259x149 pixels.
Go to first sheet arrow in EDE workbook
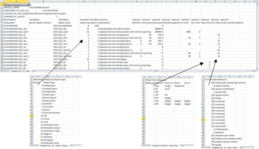(x=2, y=71)
